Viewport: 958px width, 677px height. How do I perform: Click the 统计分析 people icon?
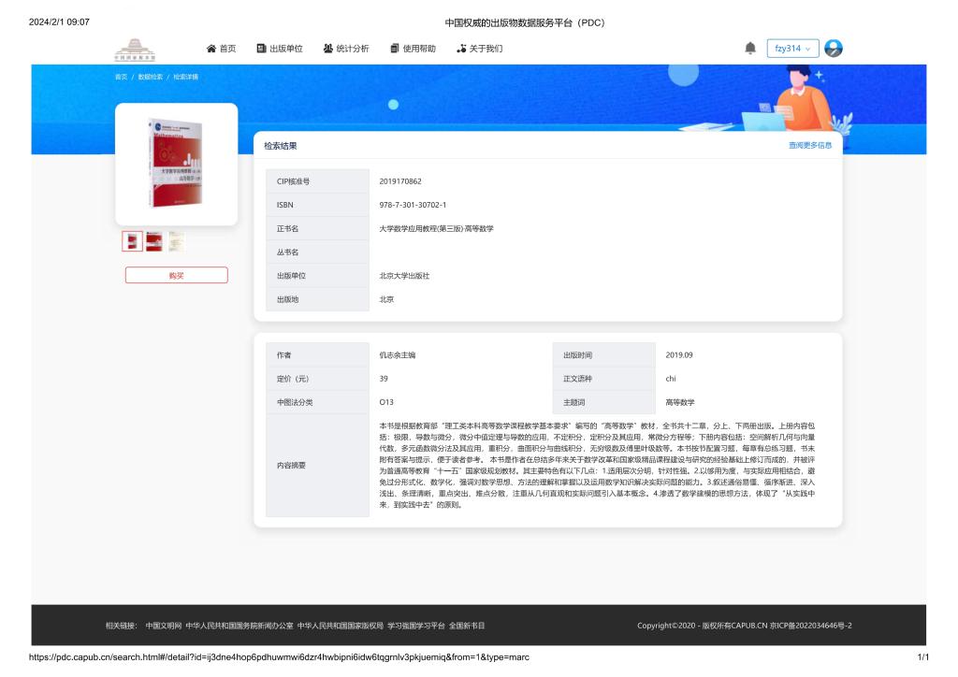pos(328,49)
